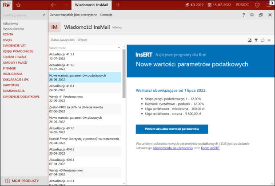Image resolution: width=275 pixels, height=186 pixels.
Task: Click message list scrollbar up arrow
Action: tap(124, 47)
